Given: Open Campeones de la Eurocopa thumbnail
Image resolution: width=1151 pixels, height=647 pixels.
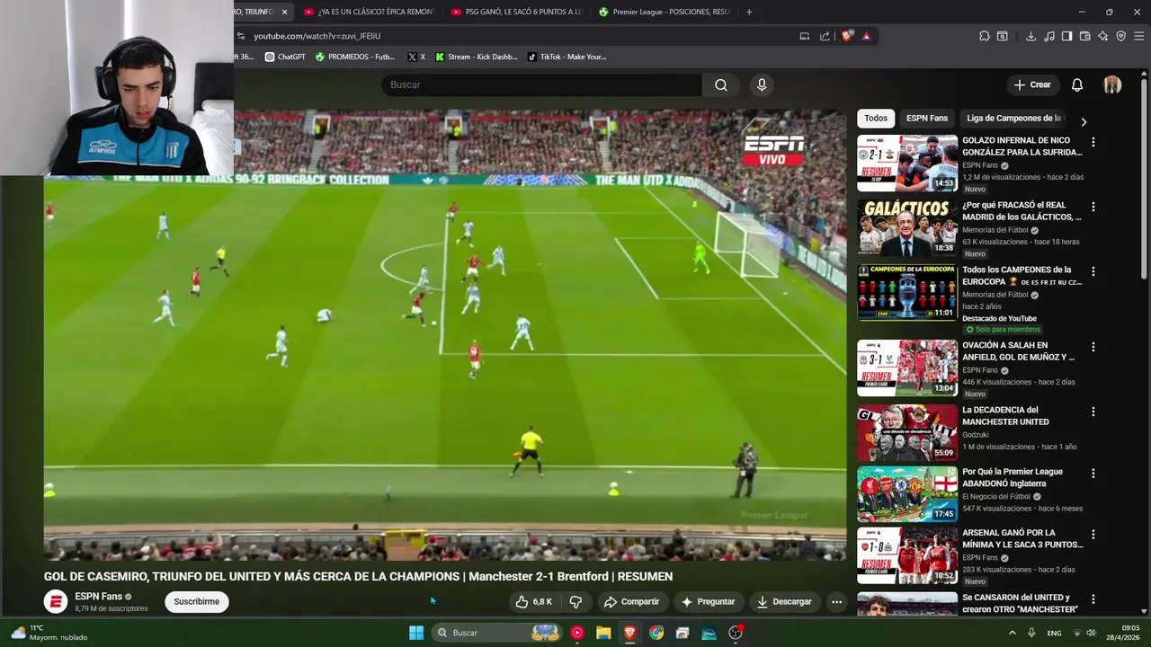Looking at the screenshot, I should pyautogui.click(x=907, y=292).
